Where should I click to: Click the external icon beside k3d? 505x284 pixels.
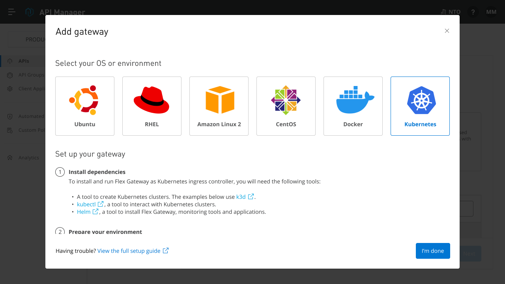[251, 196]
